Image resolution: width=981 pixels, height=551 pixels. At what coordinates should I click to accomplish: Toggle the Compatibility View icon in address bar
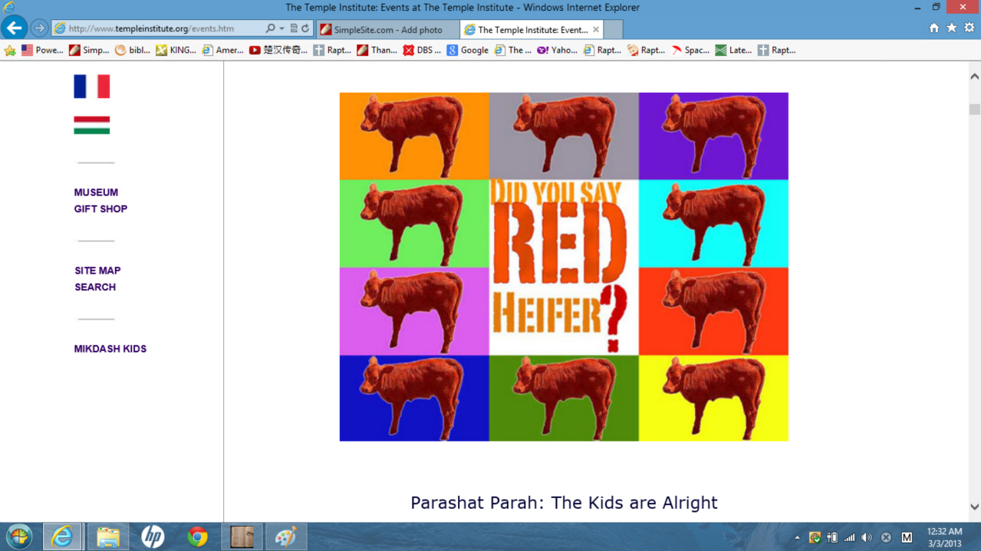click(294, 29)
